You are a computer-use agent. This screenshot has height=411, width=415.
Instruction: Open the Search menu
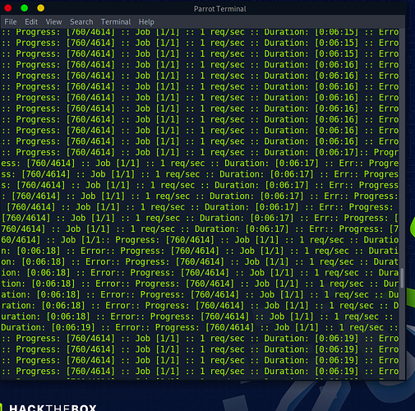(x=81, y=22)
